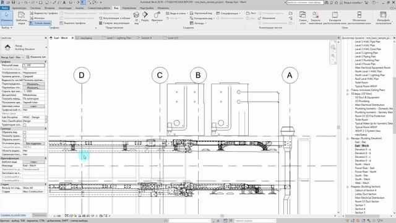Open Виды в плане (Plan Views) dropdown

[x=177, y=13]
